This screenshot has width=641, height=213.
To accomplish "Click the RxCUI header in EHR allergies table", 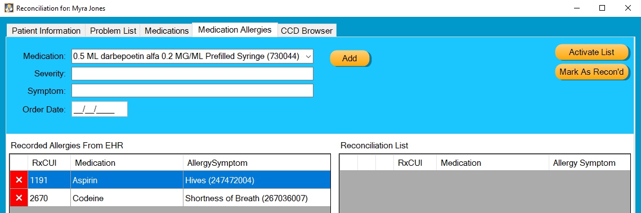I will pyautogui.click(x=49, y=163).
